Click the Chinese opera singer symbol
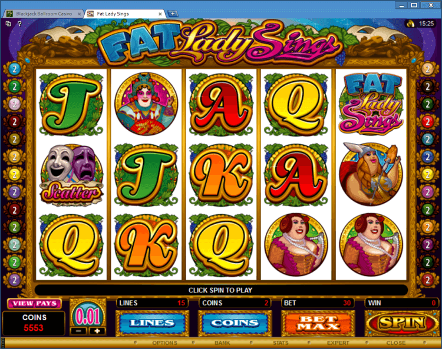Image resolution: width=442 pixels, height=349 pixels. [x=146, y=104]
